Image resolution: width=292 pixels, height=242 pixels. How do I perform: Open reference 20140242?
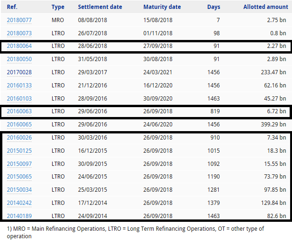pos(19,203)
